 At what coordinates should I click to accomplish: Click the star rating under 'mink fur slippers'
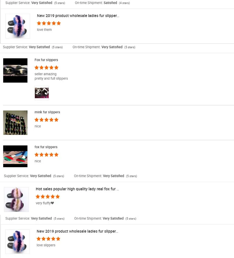47,120
